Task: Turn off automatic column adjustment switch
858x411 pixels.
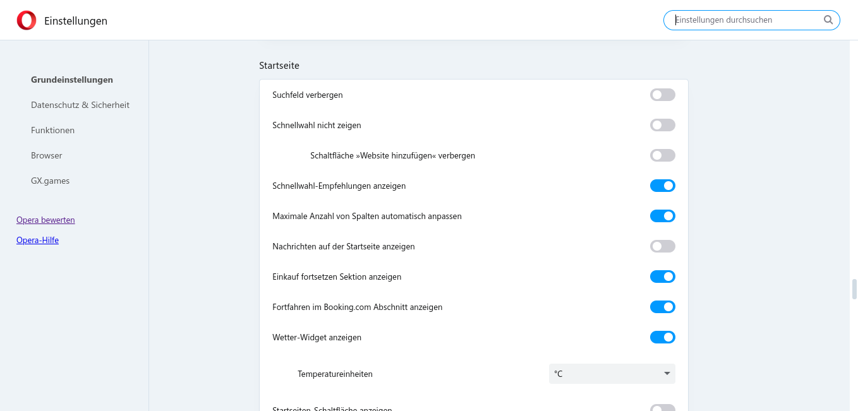Action: click(662, 216)
